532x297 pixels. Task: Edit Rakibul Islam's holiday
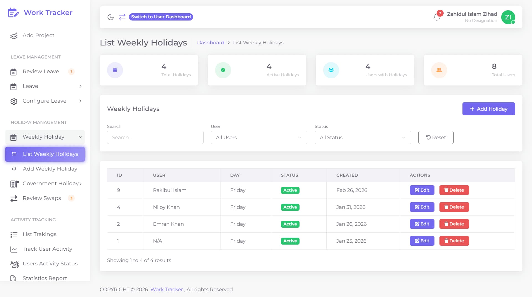(422, 190)
